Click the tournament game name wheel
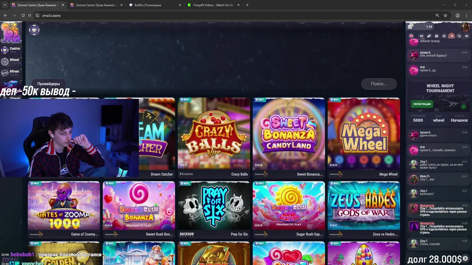The height and width of the screenshot is (265, 472). click(438, 120)
